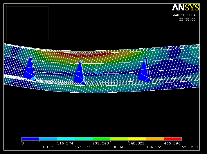Click the ANSYS logo
The width and height of the screenshot is (207, 154).
point(185,8)
